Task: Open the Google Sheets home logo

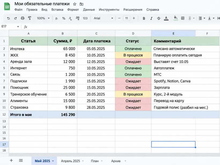Action: click(x=7, y=7)
